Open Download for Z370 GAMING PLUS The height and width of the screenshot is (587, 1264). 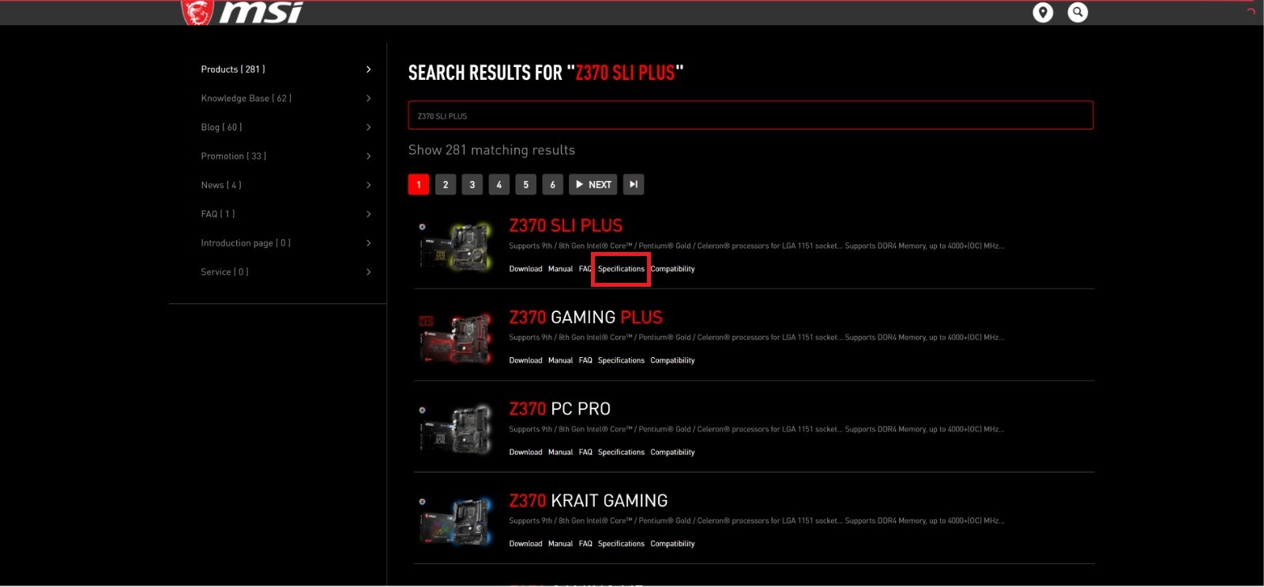click(525, 361)
